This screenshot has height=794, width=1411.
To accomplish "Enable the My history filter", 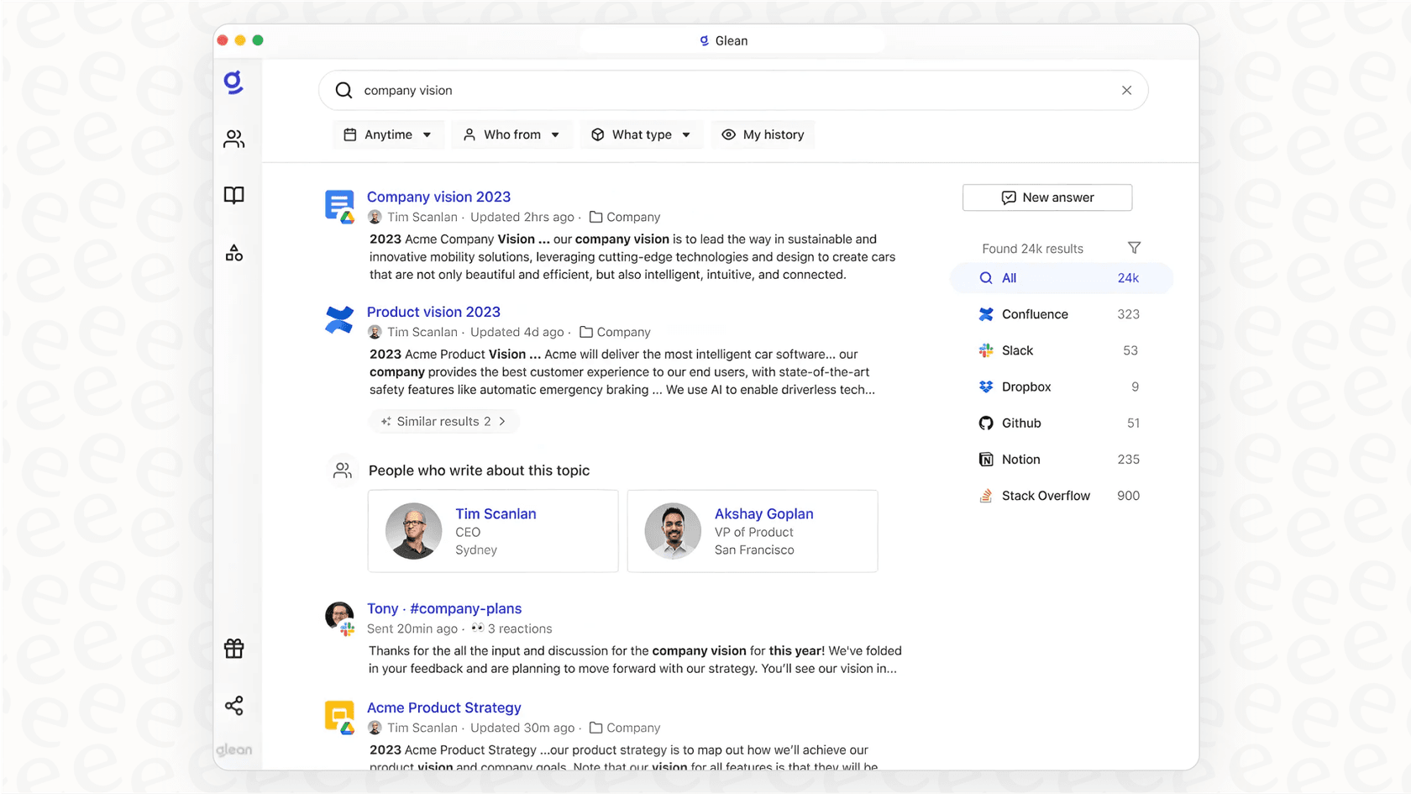I will point(763,134).
